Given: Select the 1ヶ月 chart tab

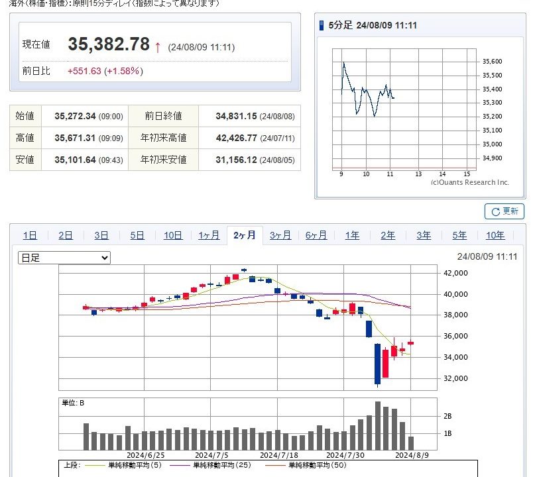Looking at the screenshot, I should [x=209, y=235].
